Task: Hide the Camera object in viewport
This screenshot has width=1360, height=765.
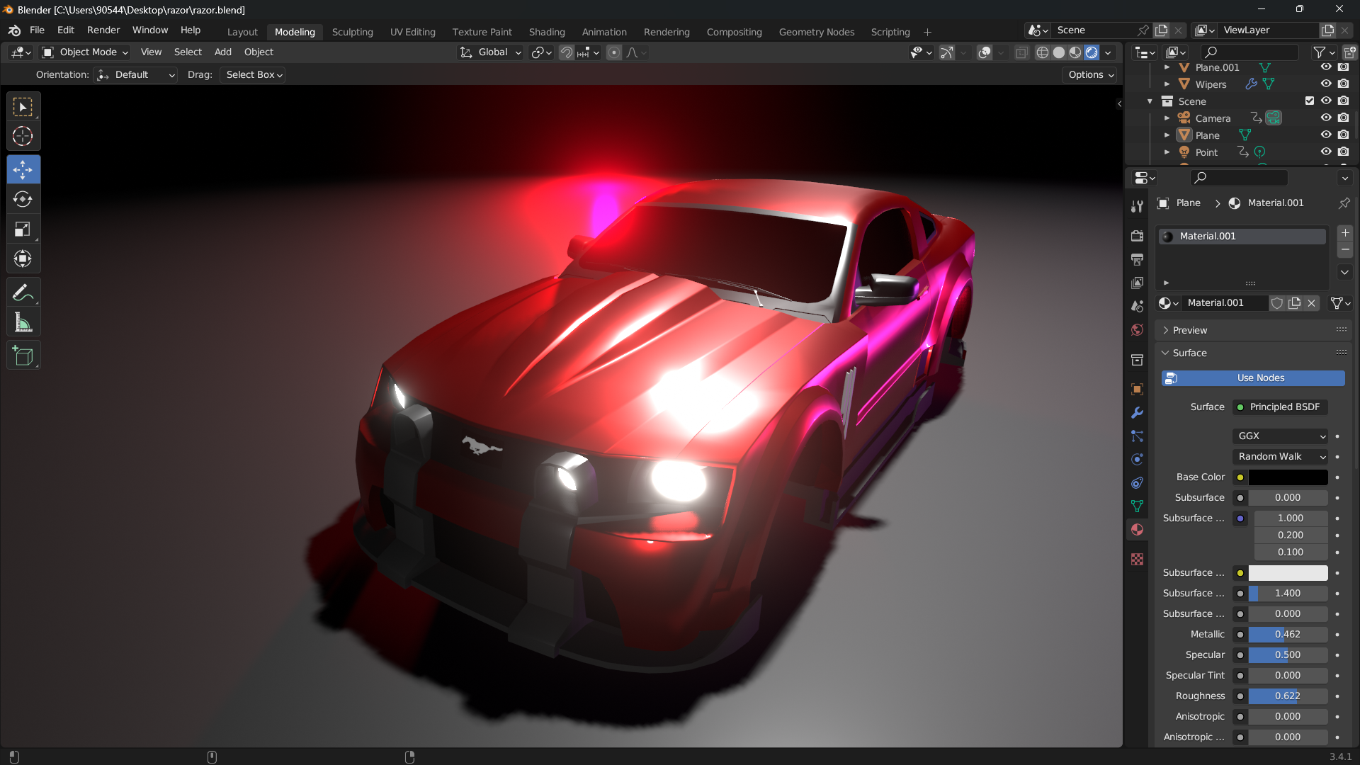Action: tap(1326, 118)
